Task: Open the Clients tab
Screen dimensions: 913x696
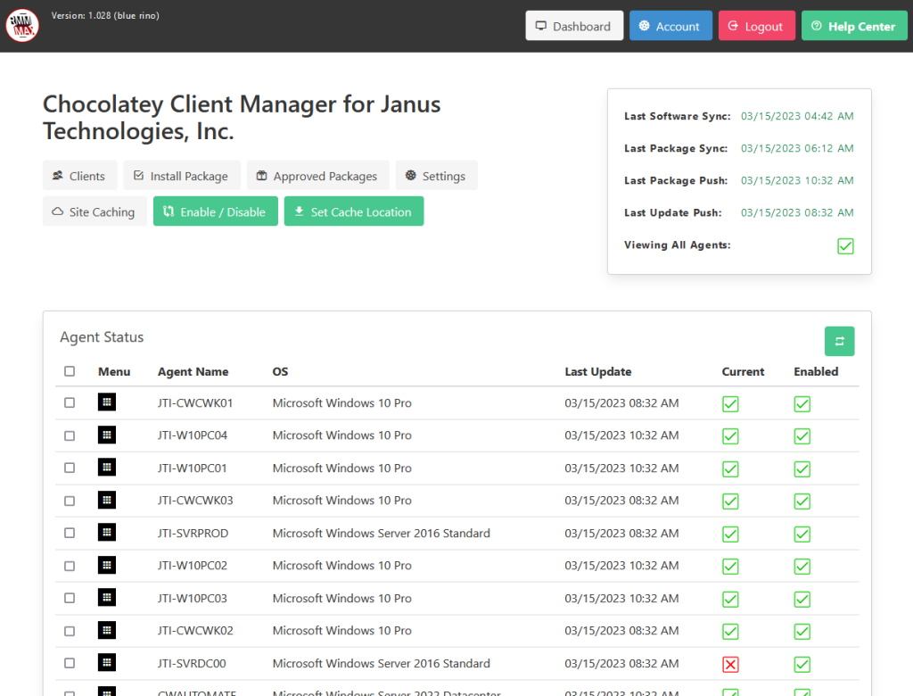Action: click(79, 176)
